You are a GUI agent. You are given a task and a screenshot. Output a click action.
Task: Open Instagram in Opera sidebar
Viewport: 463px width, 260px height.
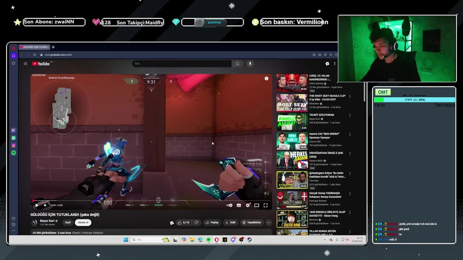13,146
